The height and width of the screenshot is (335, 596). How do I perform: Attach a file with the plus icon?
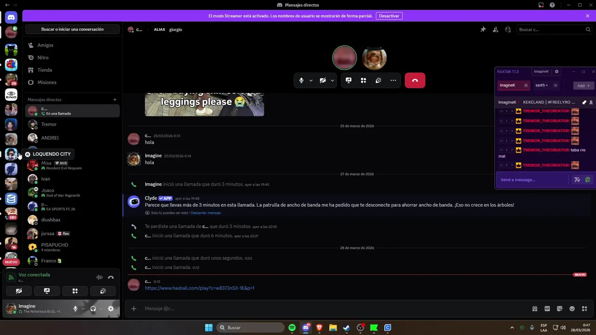(x=134, y=308)
